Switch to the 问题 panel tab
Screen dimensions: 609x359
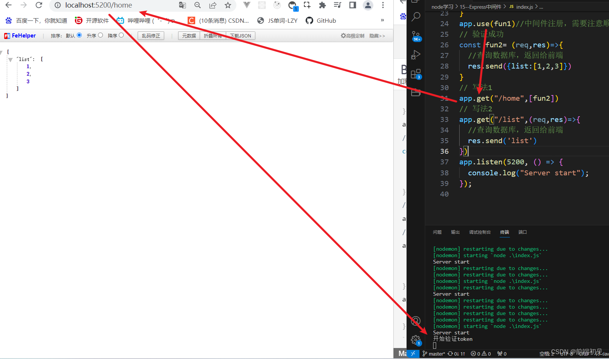(x=437, y=232)
